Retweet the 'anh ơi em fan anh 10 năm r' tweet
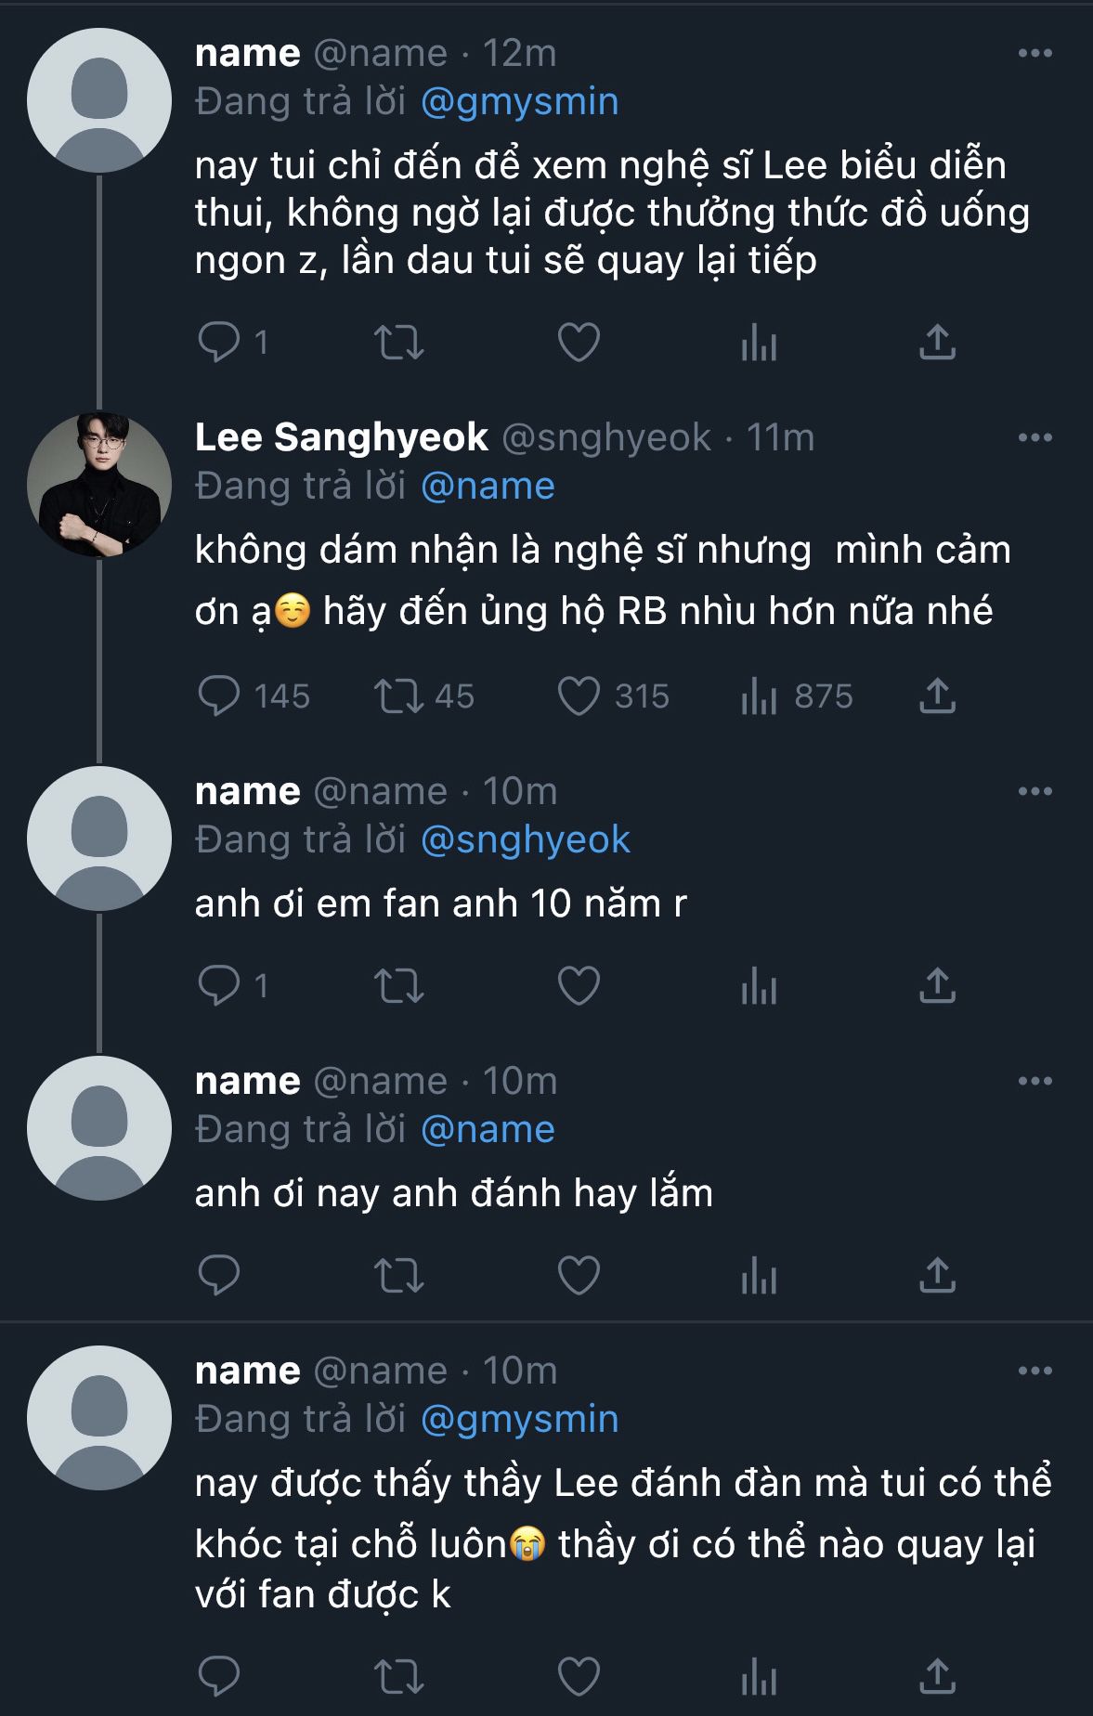The height and width of the screenshot is (1716, 1093). point(398,986)
